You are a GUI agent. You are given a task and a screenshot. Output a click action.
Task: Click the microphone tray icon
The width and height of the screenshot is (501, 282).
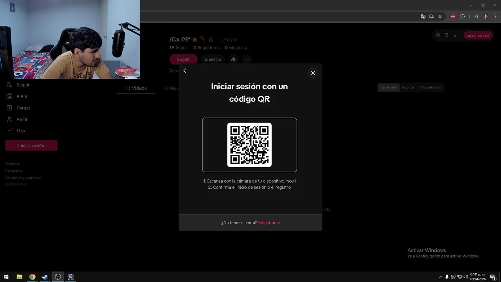click(x=447, y=277)
